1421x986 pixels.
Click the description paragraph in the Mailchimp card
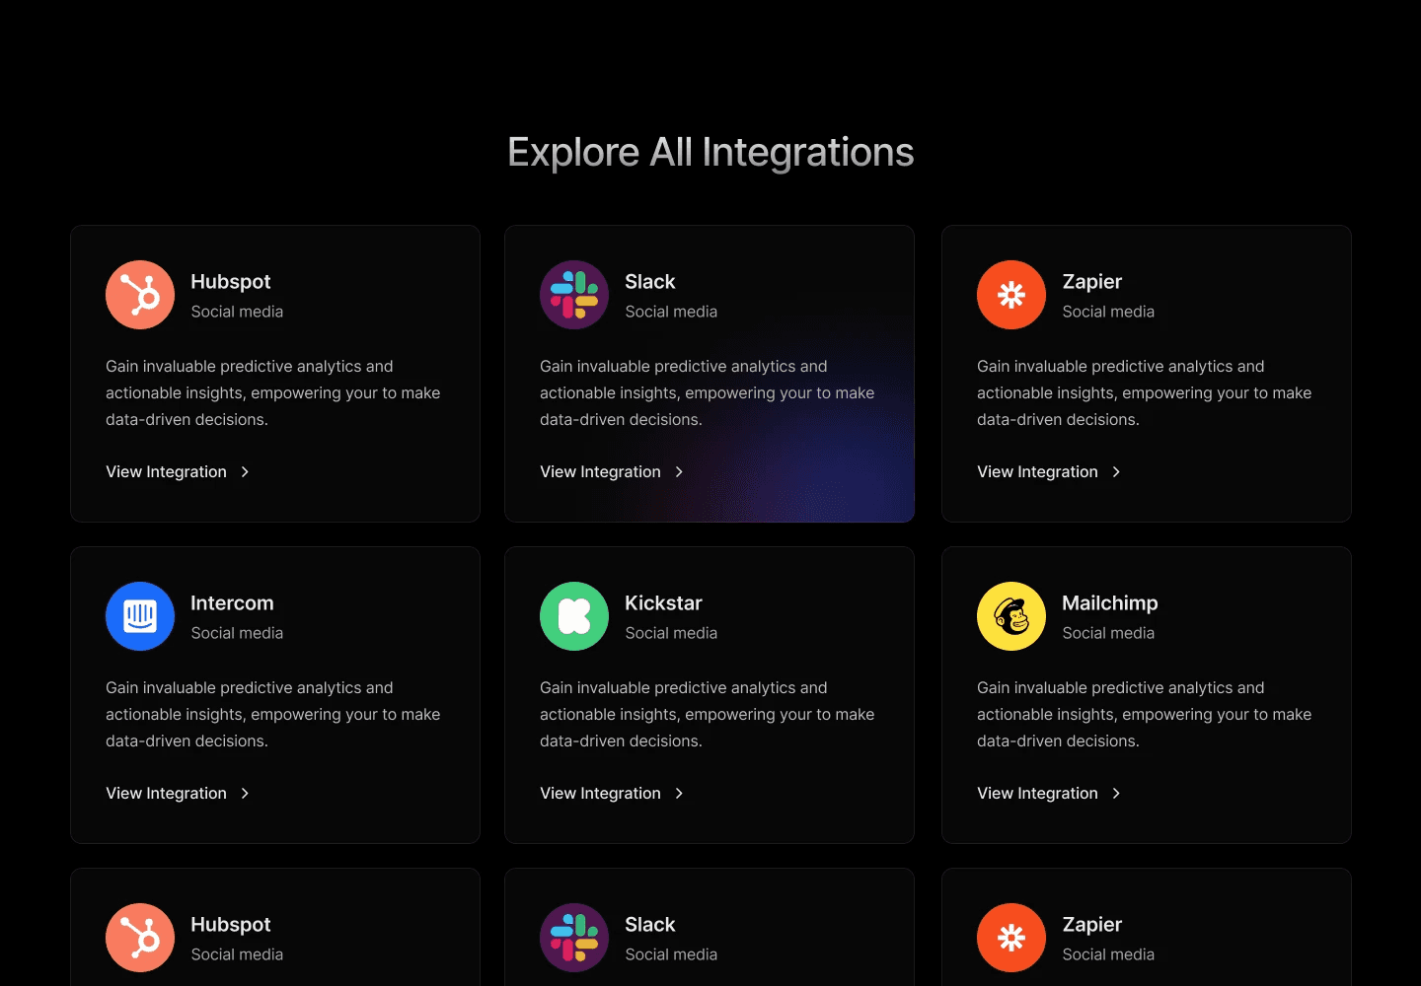coord(1145,714)
